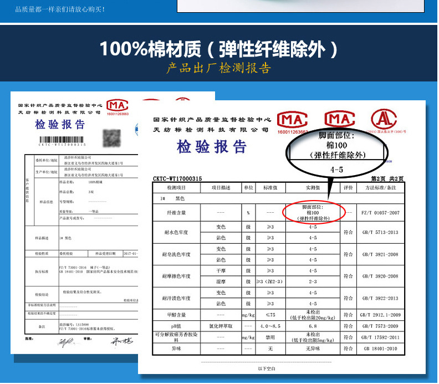
Task: Click the heading "100%棉材质（弹性纤维除外）"
Action: [x=218, y=49]
